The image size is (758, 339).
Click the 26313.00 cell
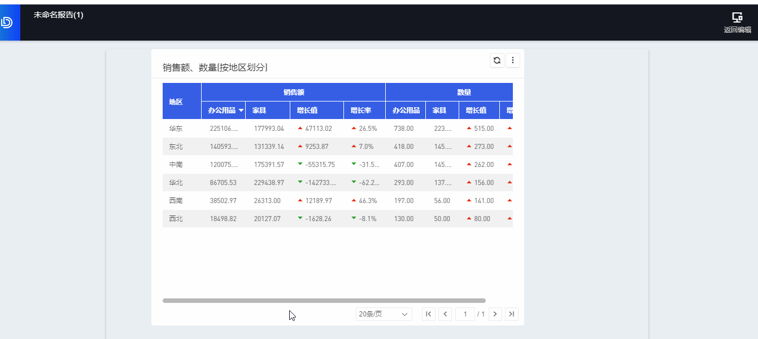coord(269,201)
